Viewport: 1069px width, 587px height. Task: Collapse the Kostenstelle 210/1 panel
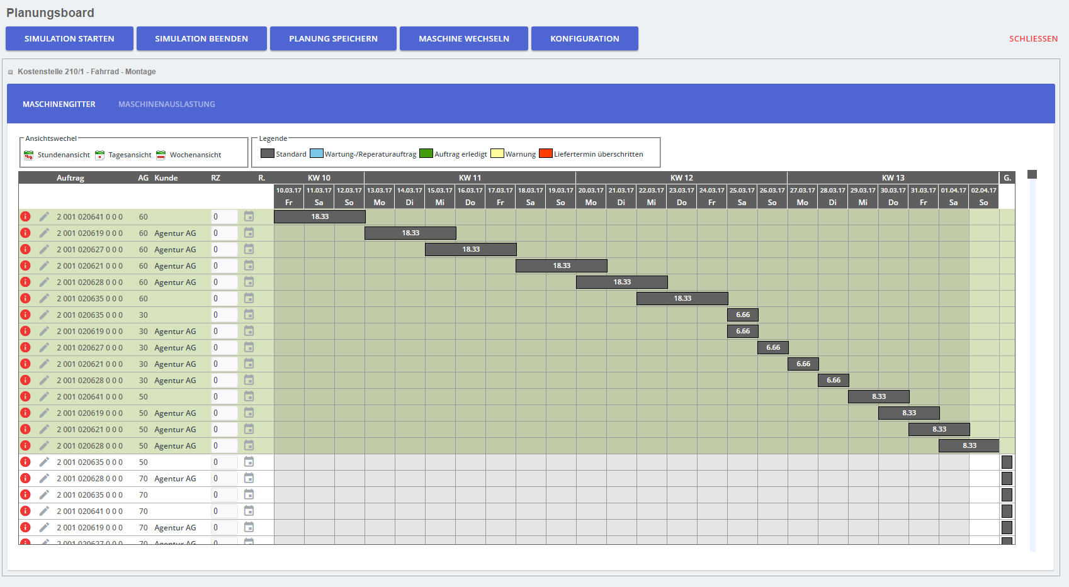pyautogui.click(x=10, y=72)
